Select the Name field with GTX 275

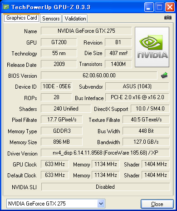tap(86, 31)
